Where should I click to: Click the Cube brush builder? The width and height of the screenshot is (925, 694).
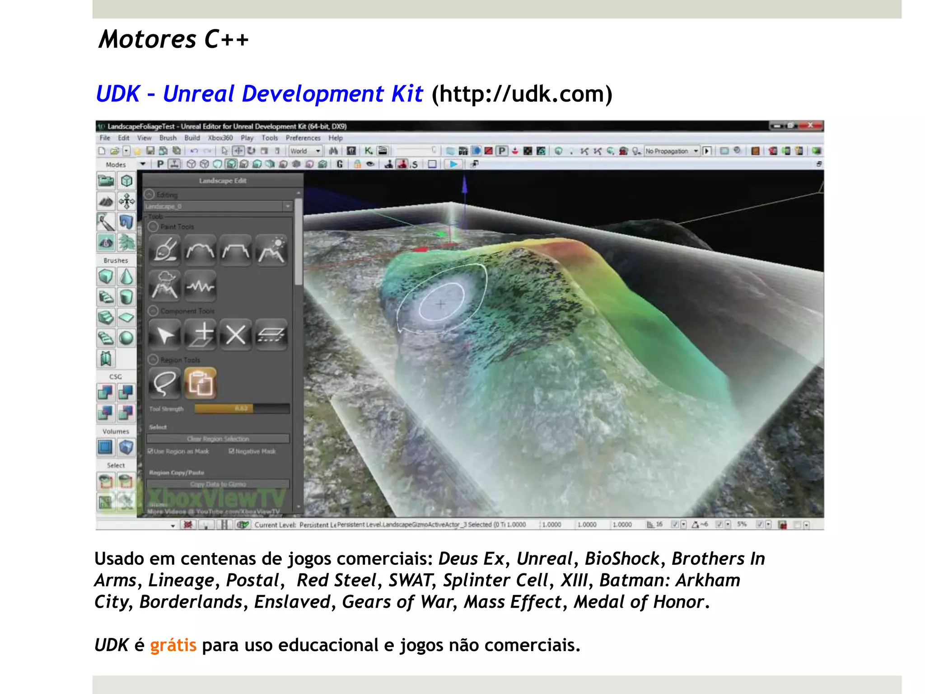[106, 276]
